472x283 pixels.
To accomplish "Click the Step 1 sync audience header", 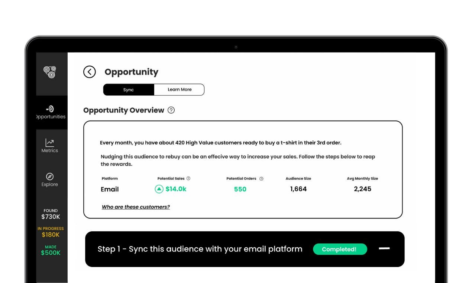I will (x=200, y=249).
